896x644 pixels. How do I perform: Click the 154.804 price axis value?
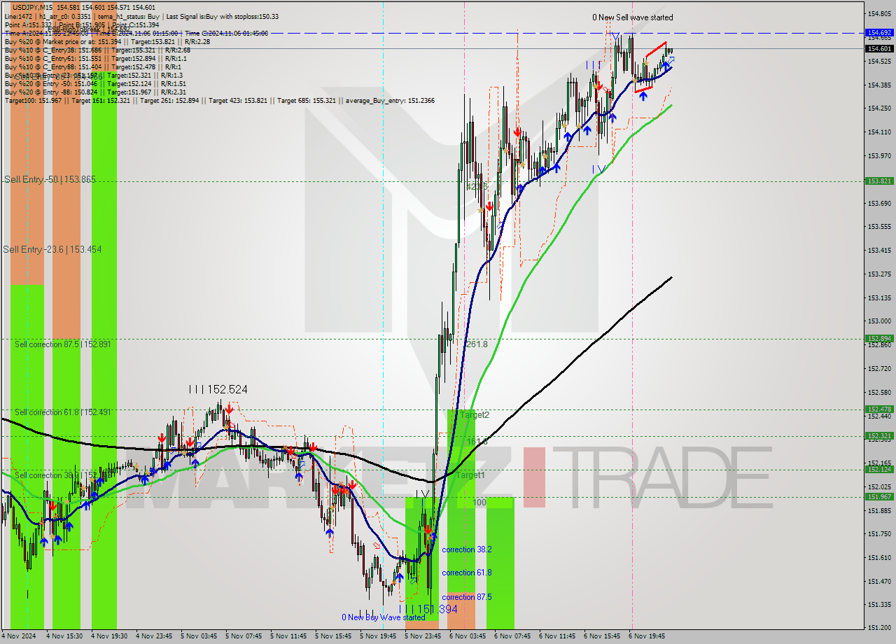(879, 14)
